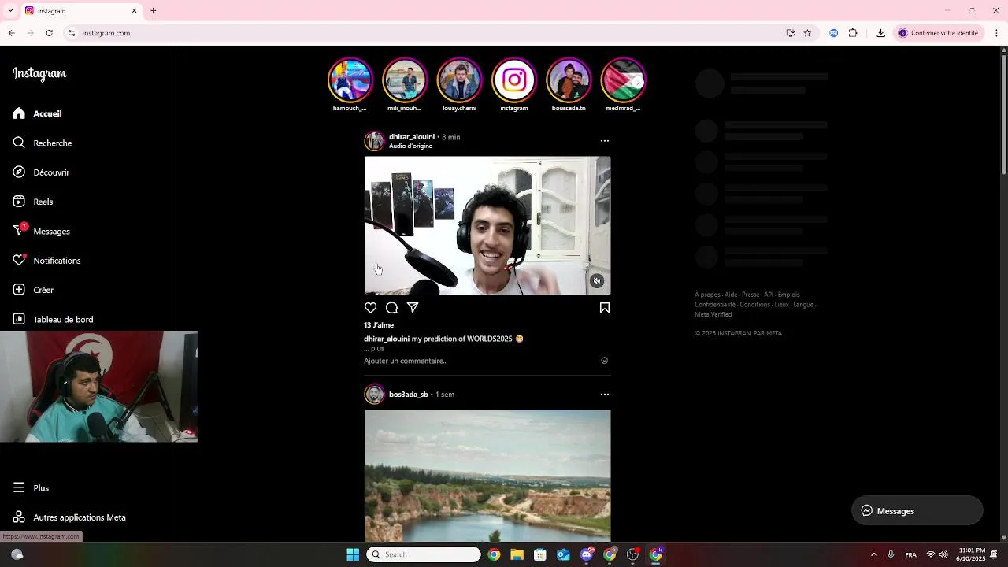Close the Instagram tab

[x=134, y=11]
